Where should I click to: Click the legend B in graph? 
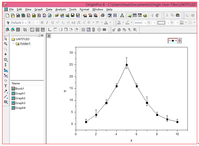tap(175, 40)
